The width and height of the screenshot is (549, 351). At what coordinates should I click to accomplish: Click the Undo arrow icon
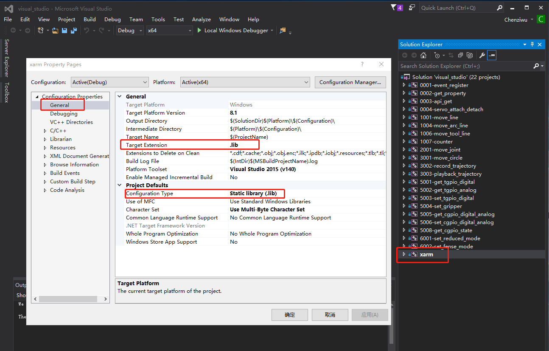87,31
